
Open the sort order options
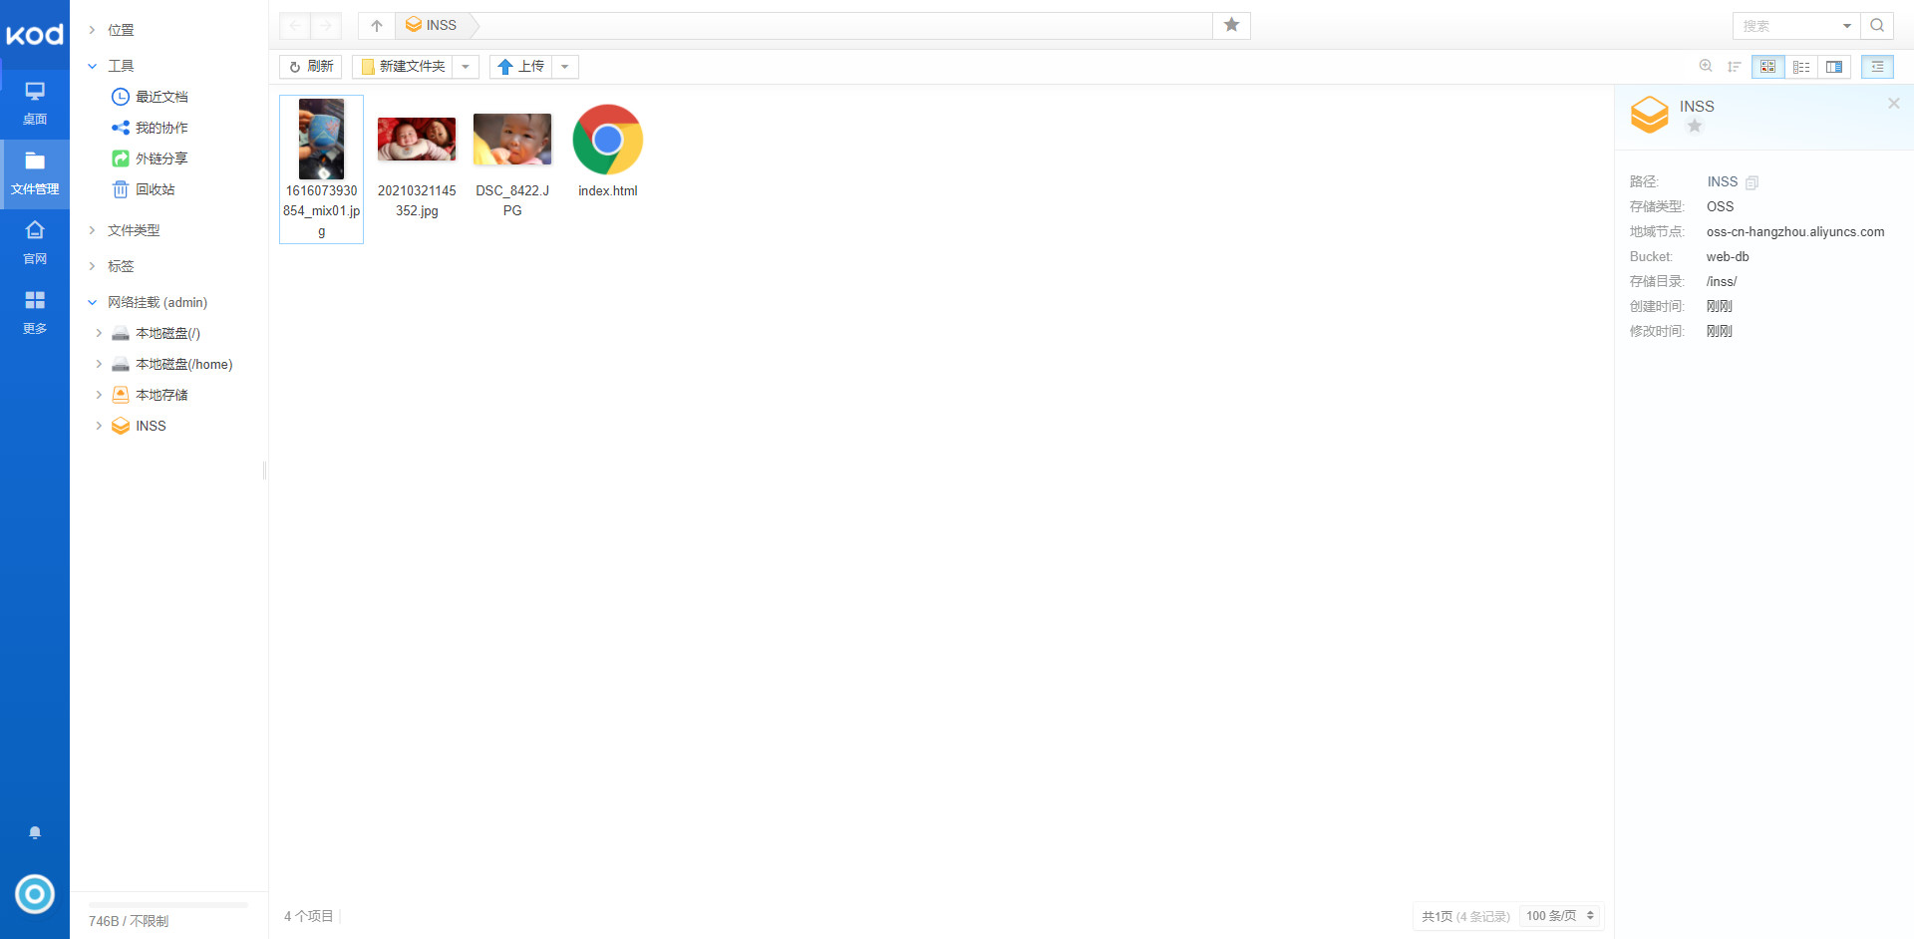pos(1734,67)
